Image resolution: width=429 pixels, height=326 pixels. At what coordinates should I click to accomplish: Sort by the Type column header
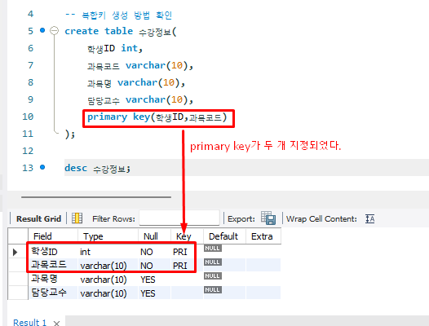point(108,236)
